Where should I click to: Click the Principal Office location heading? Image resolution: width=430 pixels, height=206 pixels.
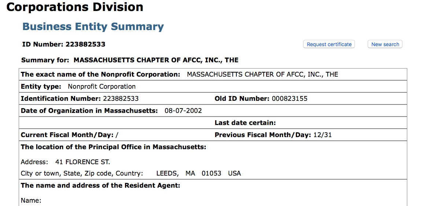(113, 147)
